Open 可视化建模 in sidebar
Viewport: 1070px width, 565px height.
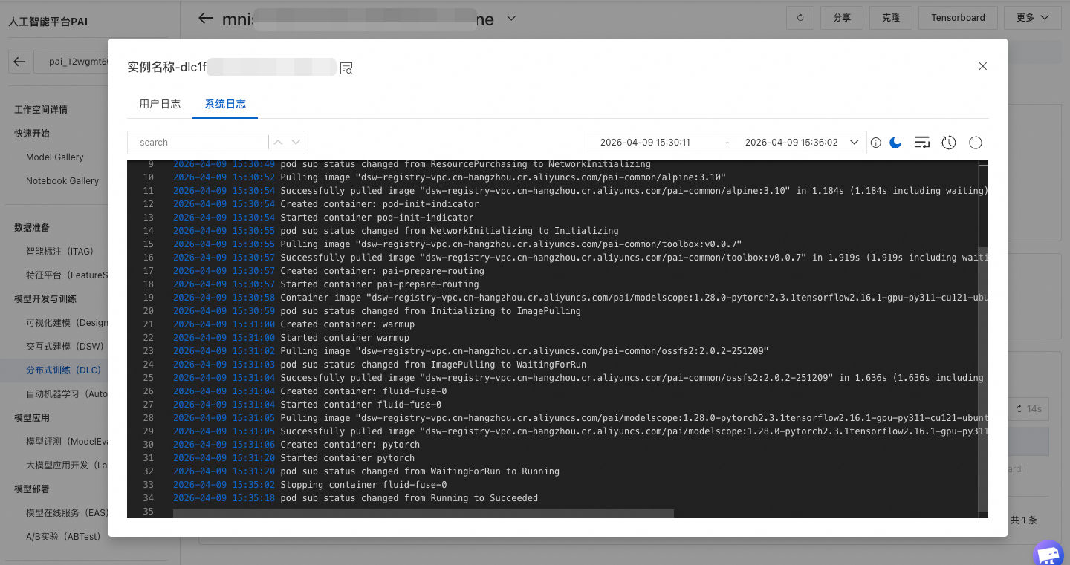pos(67,322)
